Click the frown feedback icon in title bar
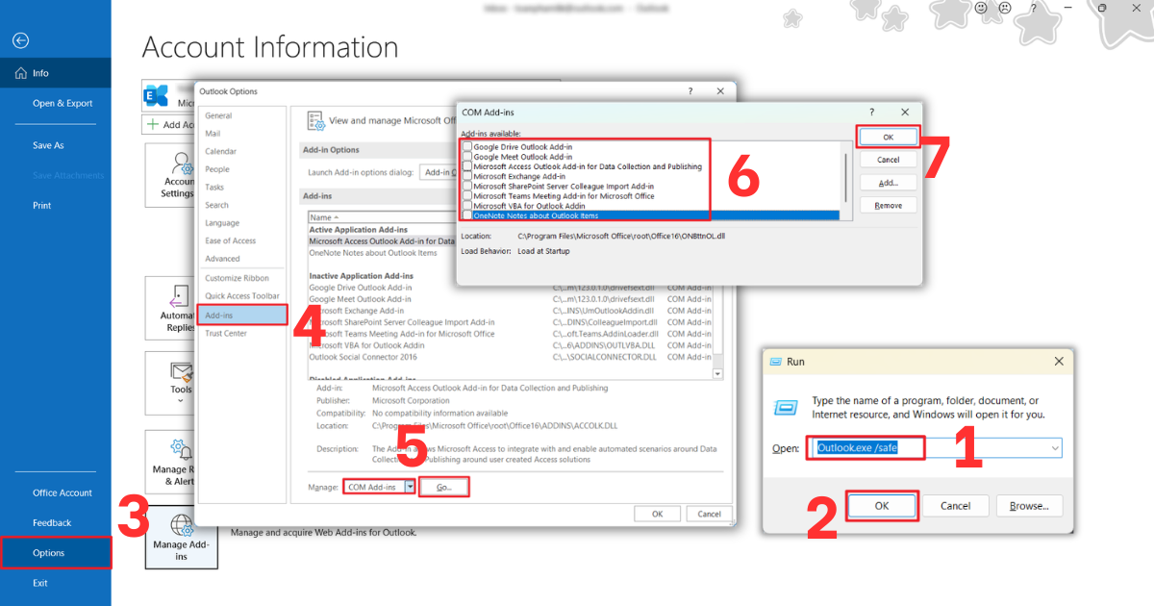Screen dimensions: 1154x606 pyautogui.click(x=1005, y=8)
